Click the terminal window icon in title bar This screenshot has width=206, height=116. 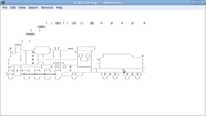click(x=2, y=2)
